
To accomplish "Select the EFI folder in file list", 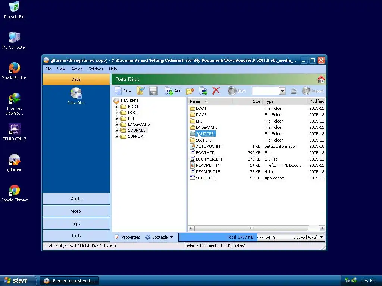I will tap(199, 121).
